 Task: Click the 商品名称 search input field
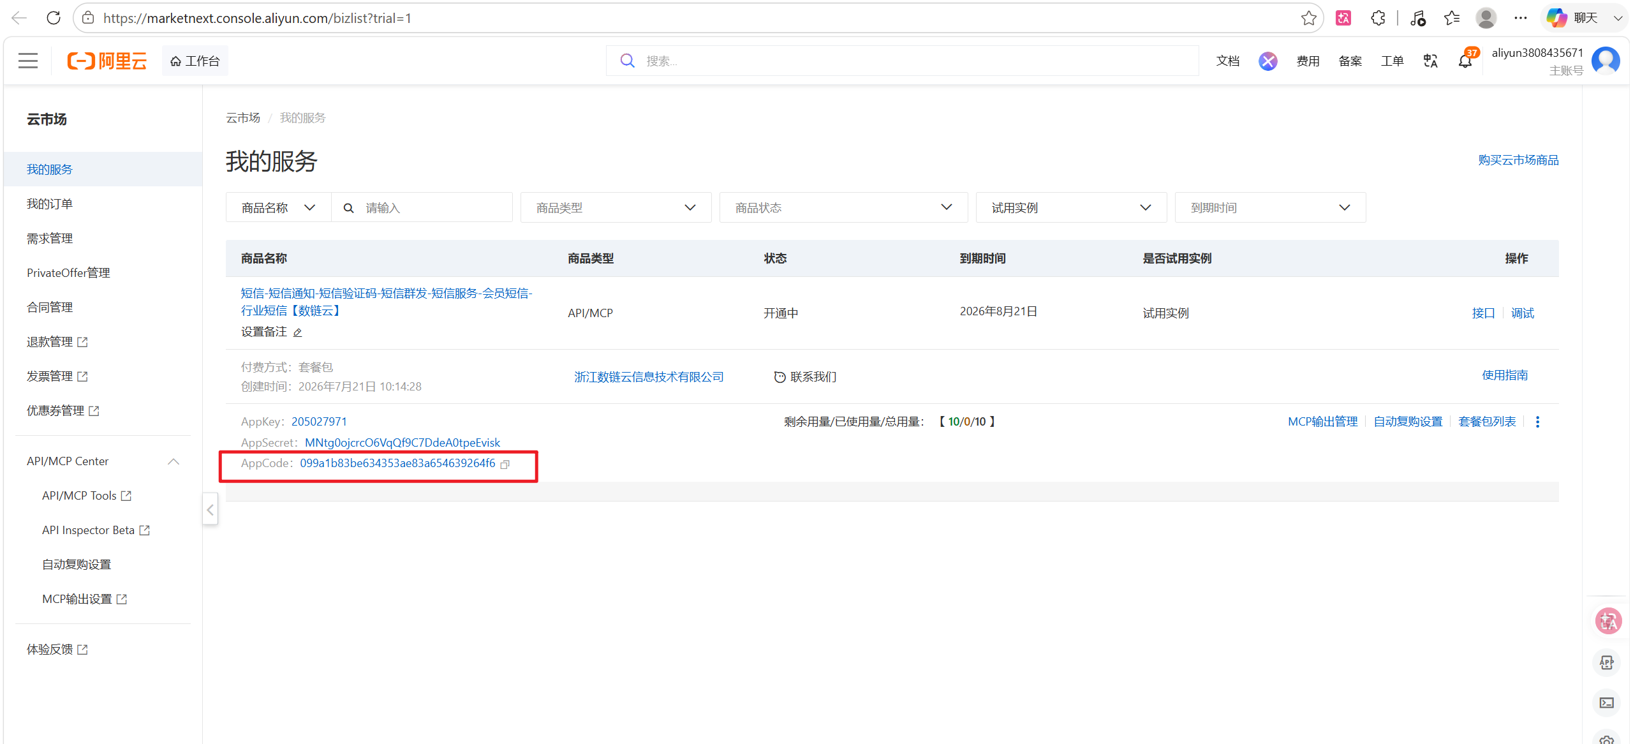point(422,207)
